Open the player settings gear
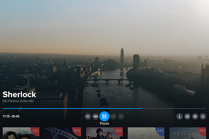Screen dimensions: 209x139 (195, 116)
